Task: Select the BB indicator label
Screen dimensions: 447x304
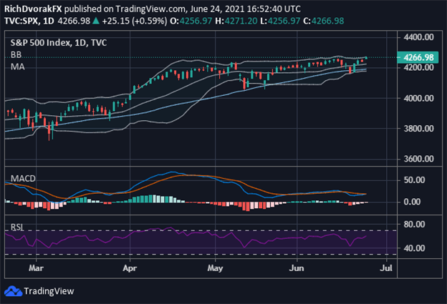Action: coord(16,54)
